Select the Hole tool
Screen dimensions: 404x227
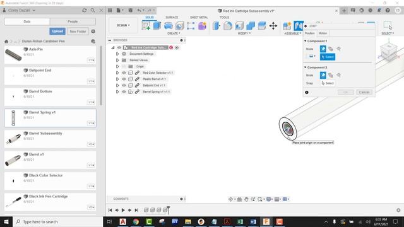pyautogui.click(x=180, y=26)
